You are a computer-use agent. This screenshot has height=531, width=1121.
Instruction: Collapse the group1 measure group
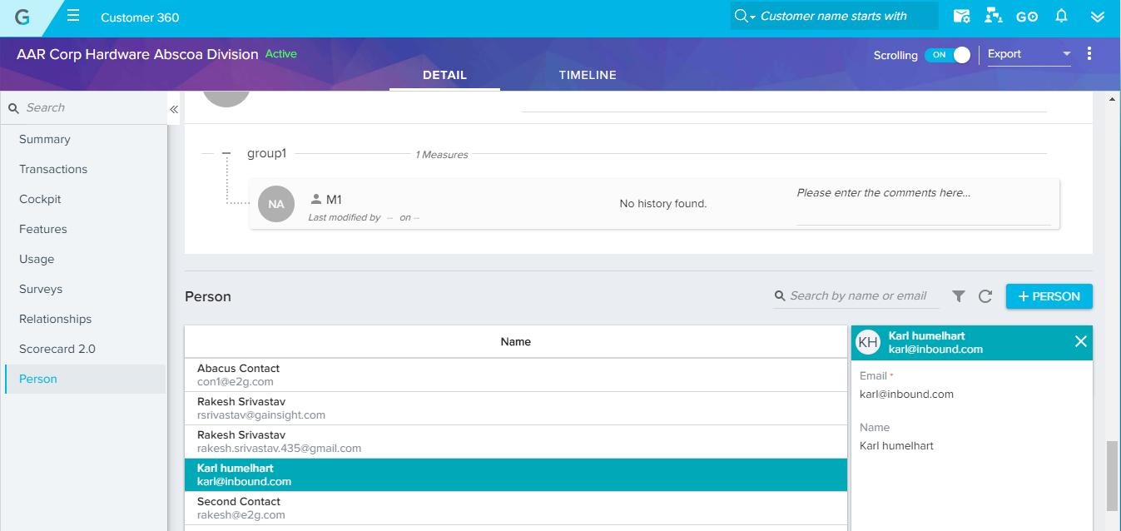(x=226, y=154)
